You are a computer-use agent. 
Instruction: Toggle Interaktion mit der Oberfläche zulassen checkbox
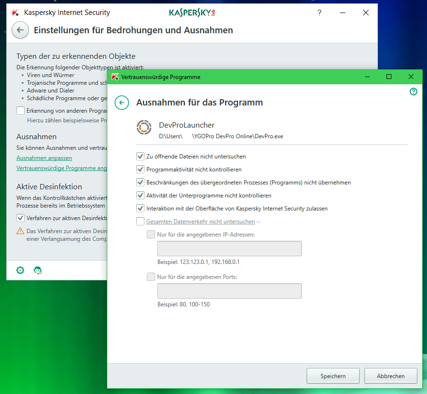tap(140, 209)
